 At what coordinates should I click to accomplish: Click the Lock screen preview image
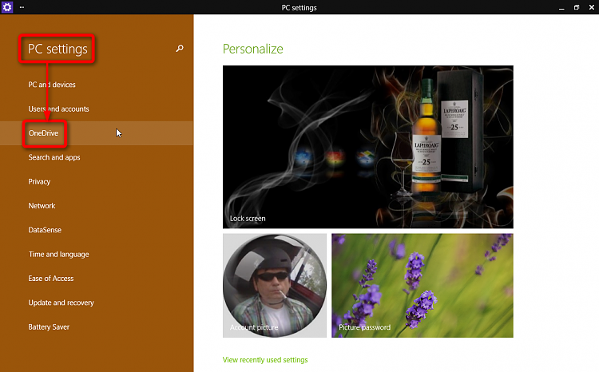(367, 147)
